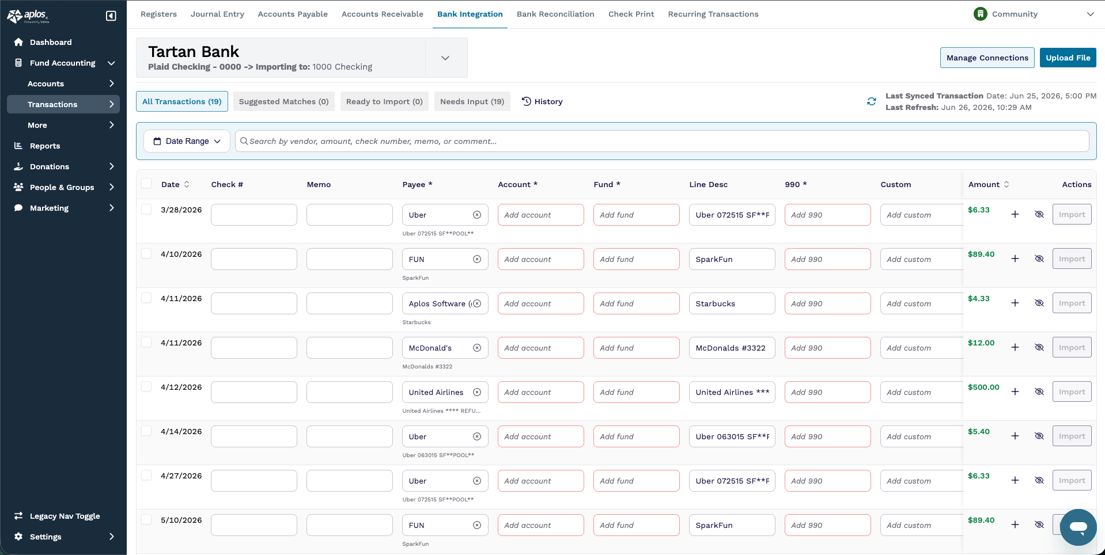Split the $89.40 transaction dated 4/10/2026
Viewport: 1105px width, 555px height.
1015,259
